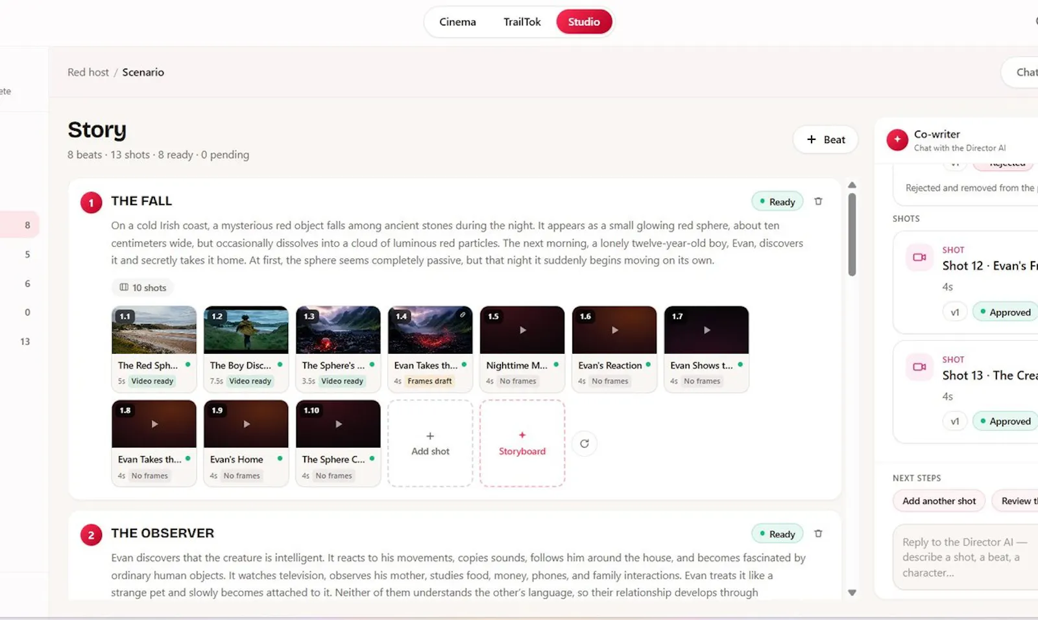Image resolution: width=1038 pixels, height=620 pixels.
Task: Play shot 1.5 Nighttime M...
Action: tap(522, 330)
